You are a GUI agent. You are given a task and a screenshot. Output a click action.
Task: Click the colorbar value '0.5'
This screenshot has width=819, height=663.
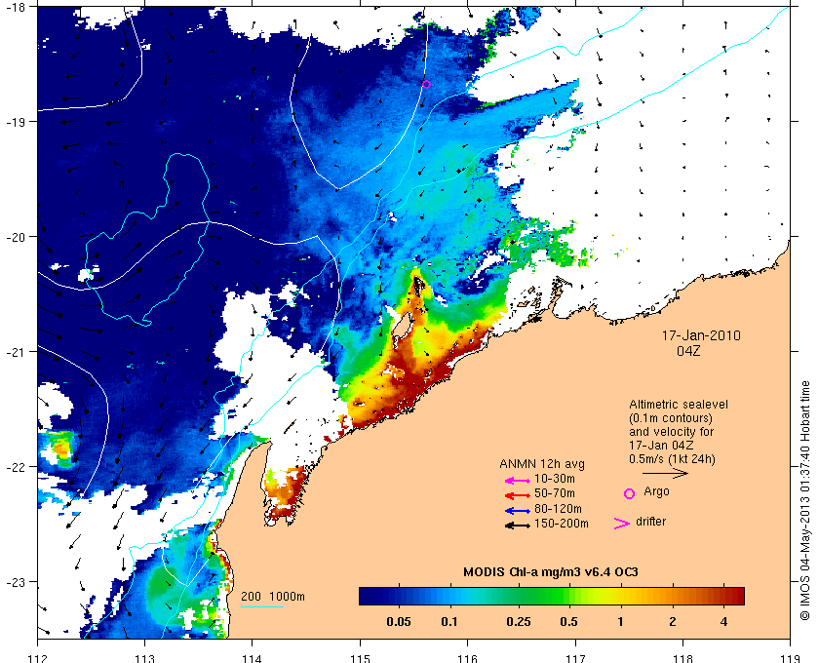coord(568,622)
